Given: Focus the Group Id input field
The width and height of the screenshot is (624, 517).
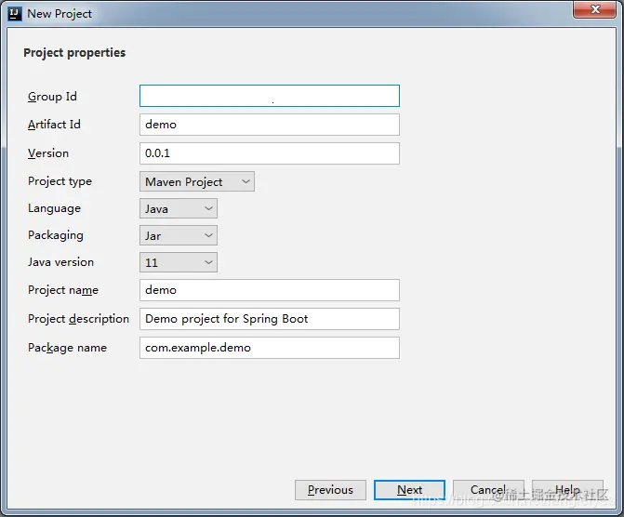Looking at the screenshot, I should 270,96.
